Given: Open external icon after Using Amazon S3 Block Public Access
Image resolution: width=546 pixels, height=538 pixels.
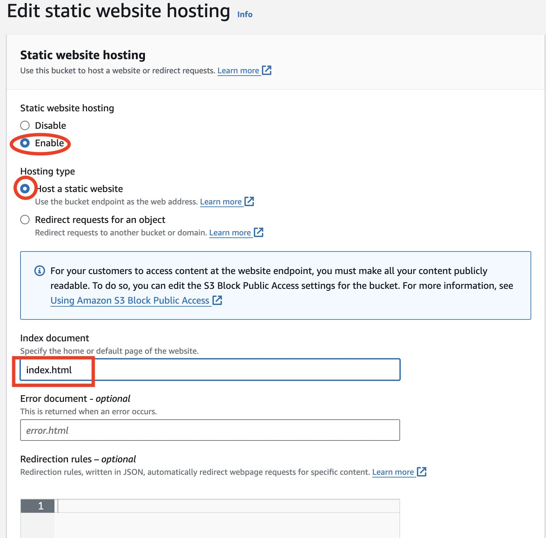Looking at the screenshot, I should [x=218, y=300].
